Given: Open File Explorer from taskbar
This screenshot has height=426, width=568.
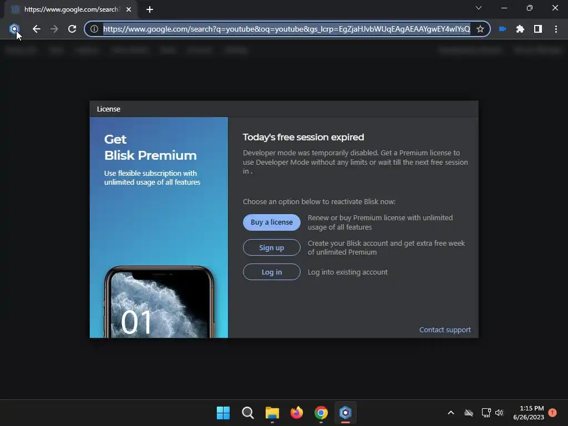Looking at the screenshot, I should (x=272, y=413).
